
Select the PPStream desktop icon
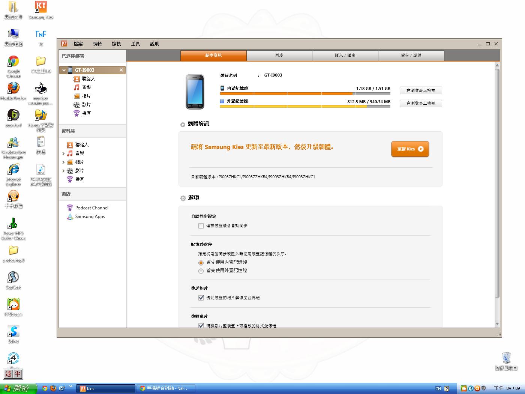[x=13, y=307]
